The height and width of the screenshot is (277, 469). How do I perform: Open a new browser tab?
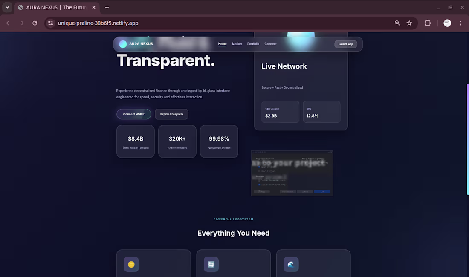coord(107,8)
